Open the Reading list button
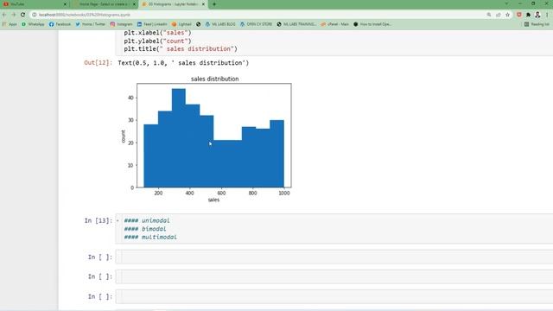The height and width of the screenshot is (311, 553). 537,24
